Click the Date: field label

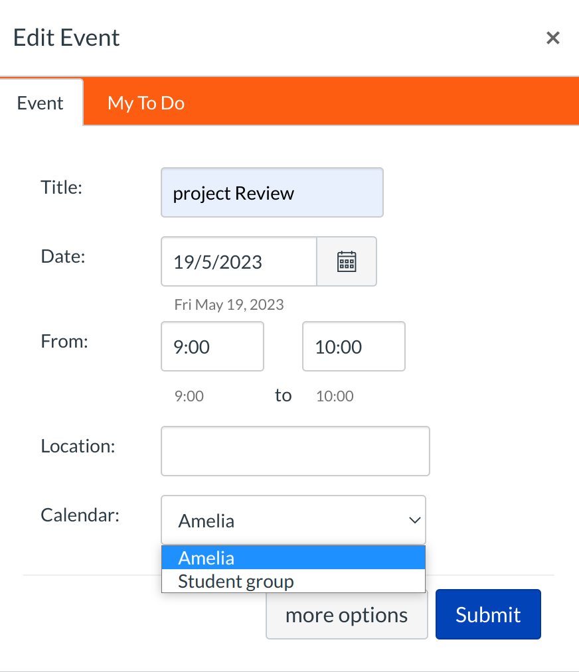63,256
